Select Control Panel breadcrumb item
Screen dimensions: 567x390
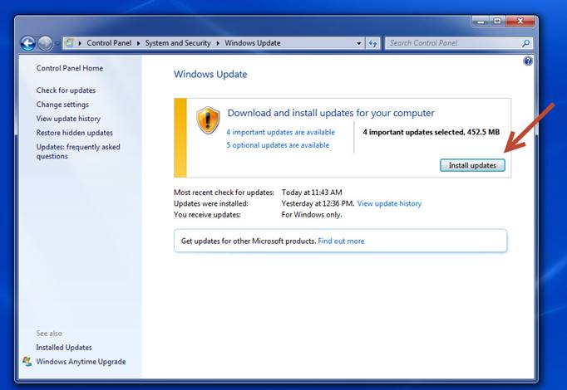click(x=109, y=43)
